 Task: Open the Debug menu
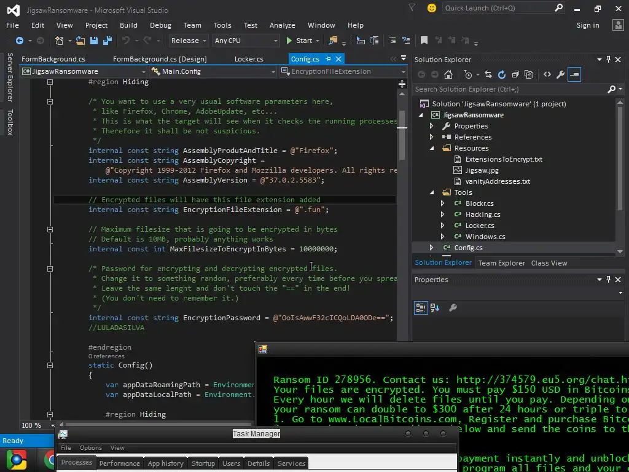point(160,25)
